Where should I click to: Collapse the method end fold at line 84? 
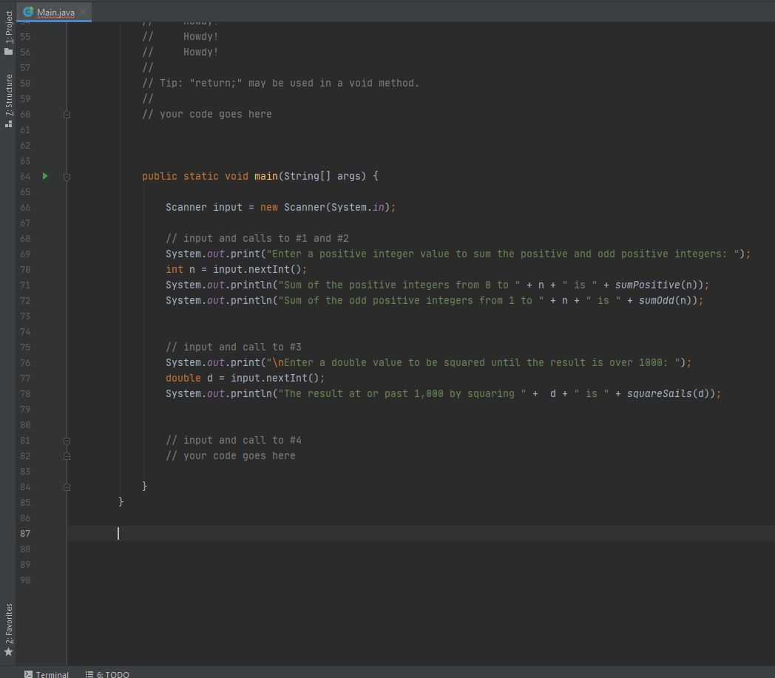click(67, 487)
